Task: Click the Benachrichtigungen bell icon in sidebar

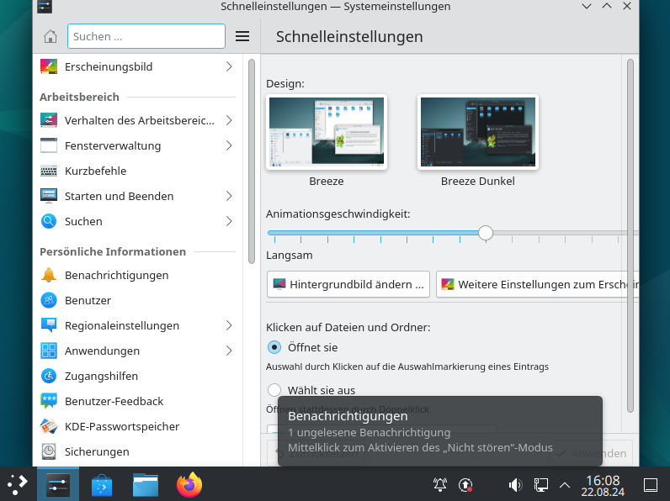Action: tap(49, 275)
